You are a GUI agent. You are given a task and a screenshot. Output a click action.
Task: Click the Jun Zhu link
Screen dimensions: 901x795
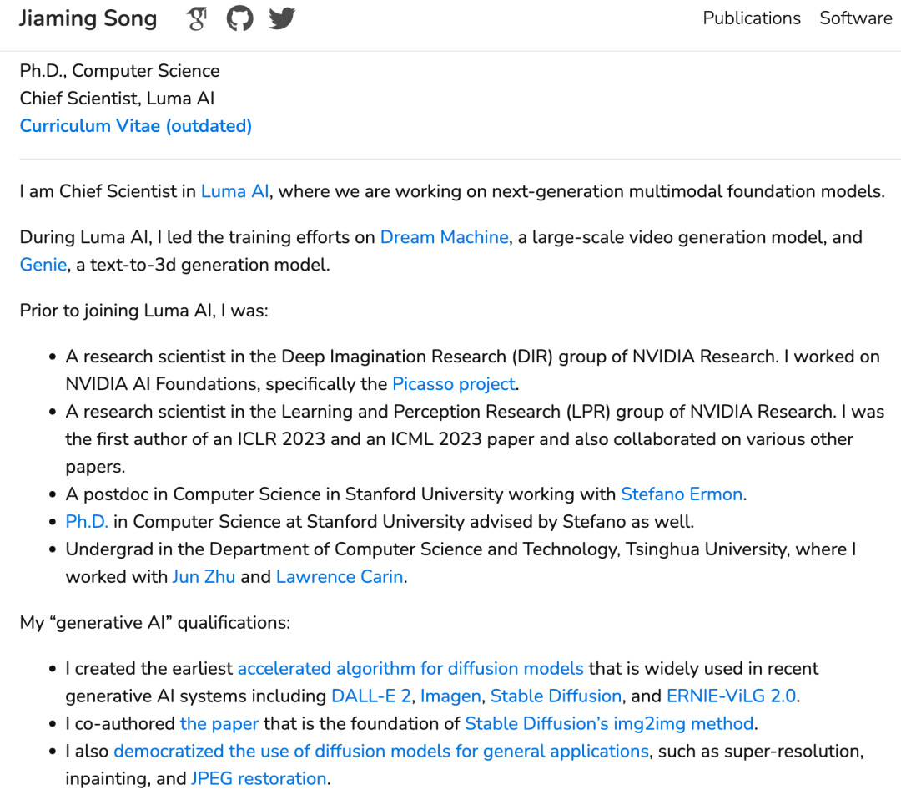coord(203,577)
